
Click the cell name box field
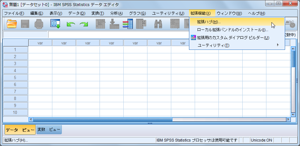[x=25, y=35]
